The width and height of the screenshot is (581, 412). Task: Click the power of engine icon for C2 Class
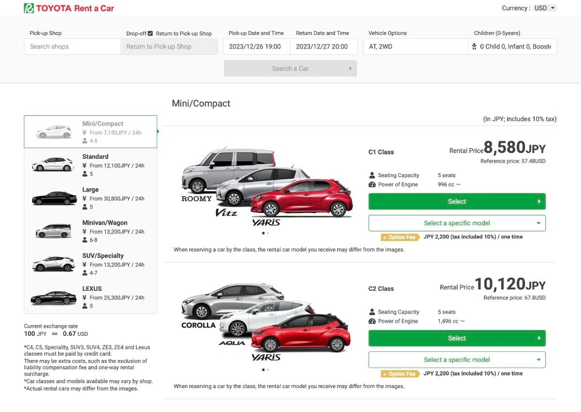(x=372, y=321)
